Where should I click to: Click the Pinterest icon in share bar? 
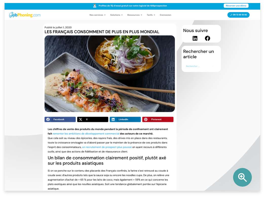click(x=146, y=119)
